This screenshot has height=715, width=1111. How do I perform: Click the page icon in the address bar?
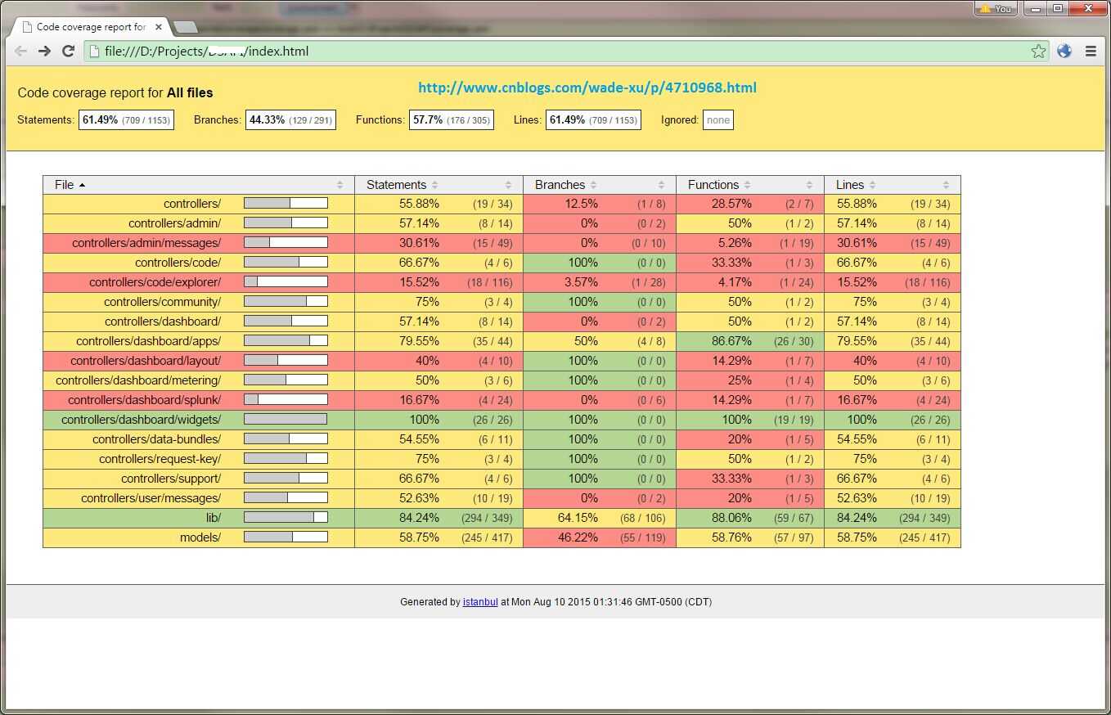point(94,51)
